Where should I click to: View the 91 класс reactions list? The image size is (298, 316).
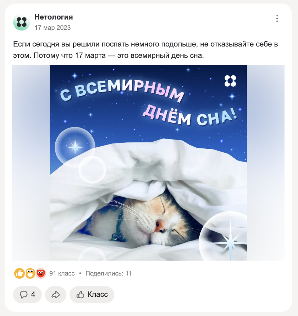[62, 273]
